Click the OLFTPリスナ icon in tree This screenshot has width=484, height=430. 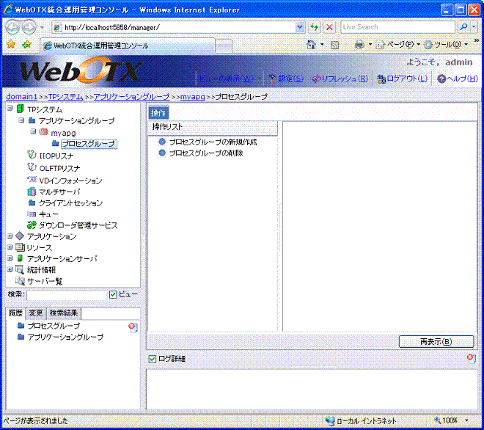click(32, 167)
